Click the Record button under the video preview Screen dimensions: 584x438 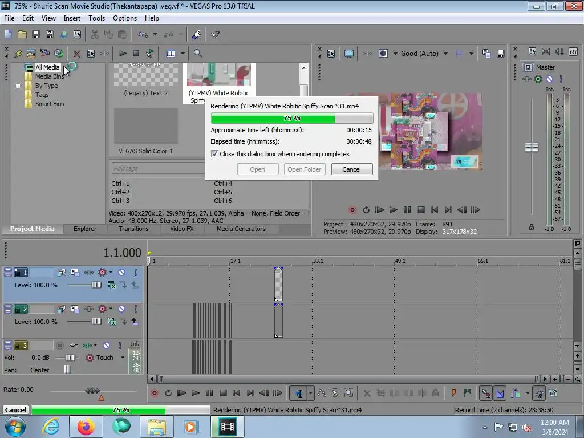[352, 210]
